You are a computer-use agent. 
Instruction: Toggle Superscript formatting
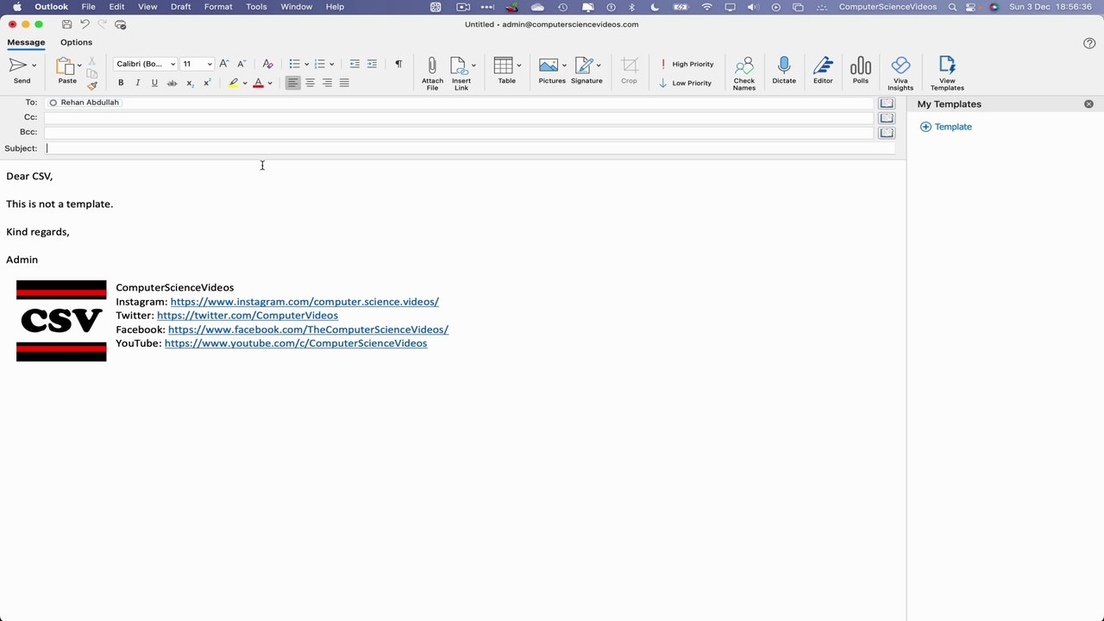click(x=207, y=83)
